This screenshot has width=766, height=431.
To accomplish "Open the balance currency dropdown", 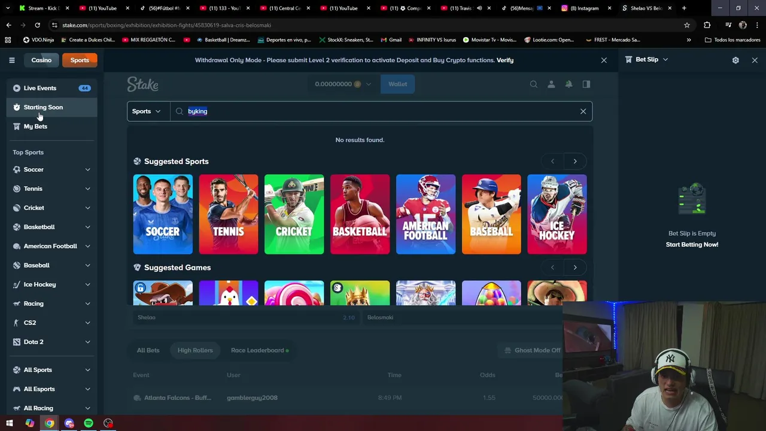I will point(343,84).
